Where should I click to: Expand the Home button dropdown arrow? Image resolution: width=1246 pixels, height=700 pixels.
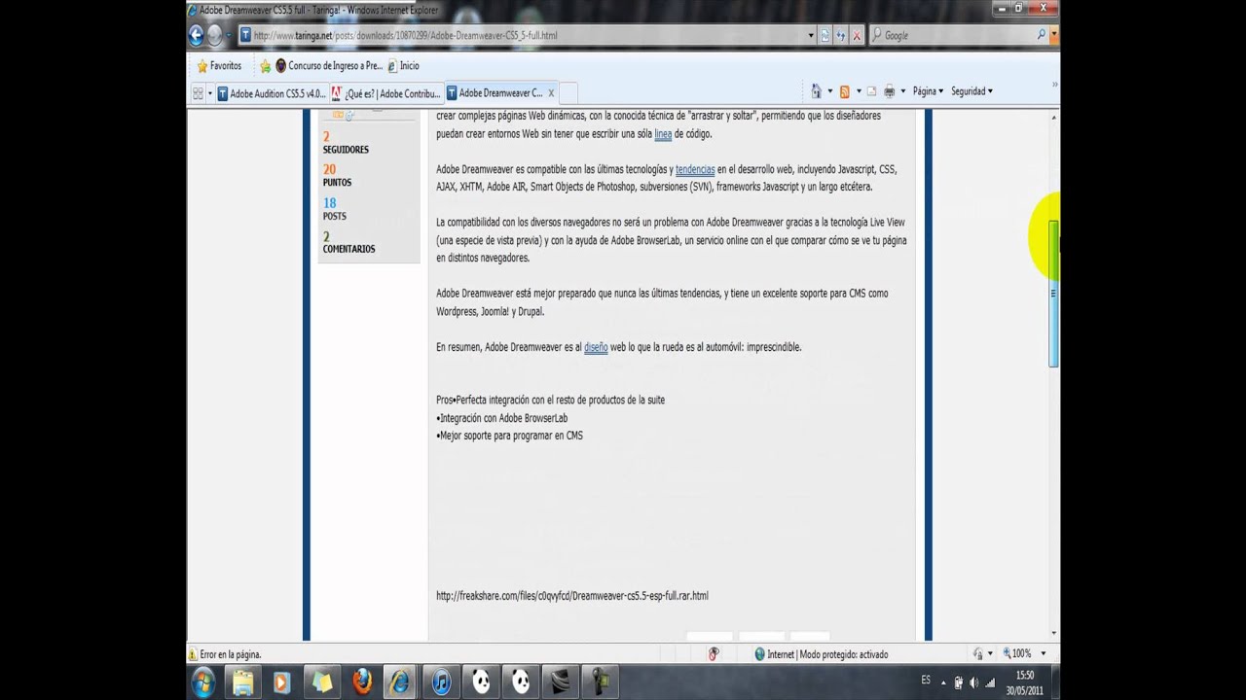click(829, 91)
